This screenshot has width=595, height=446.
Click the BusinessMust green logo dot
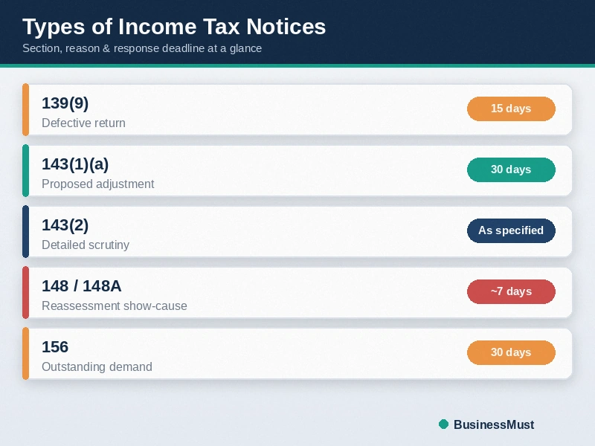pyautogui.click(x=443, y=424)
